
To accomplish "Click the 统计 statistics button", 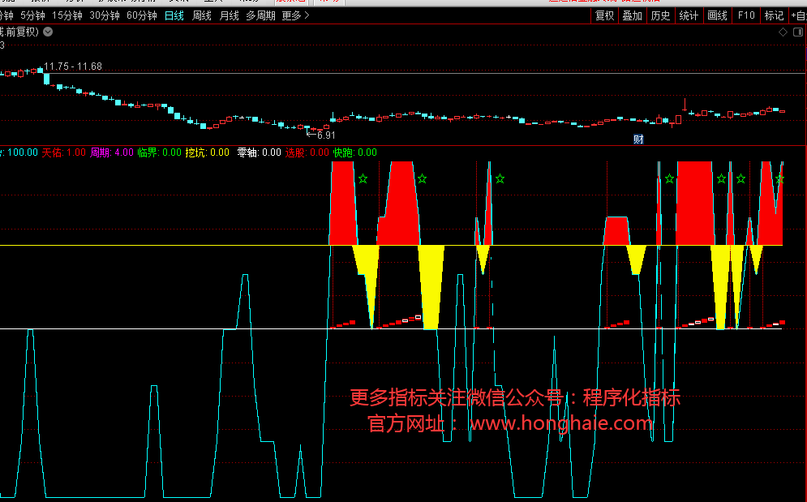I will tap(689, 15).
